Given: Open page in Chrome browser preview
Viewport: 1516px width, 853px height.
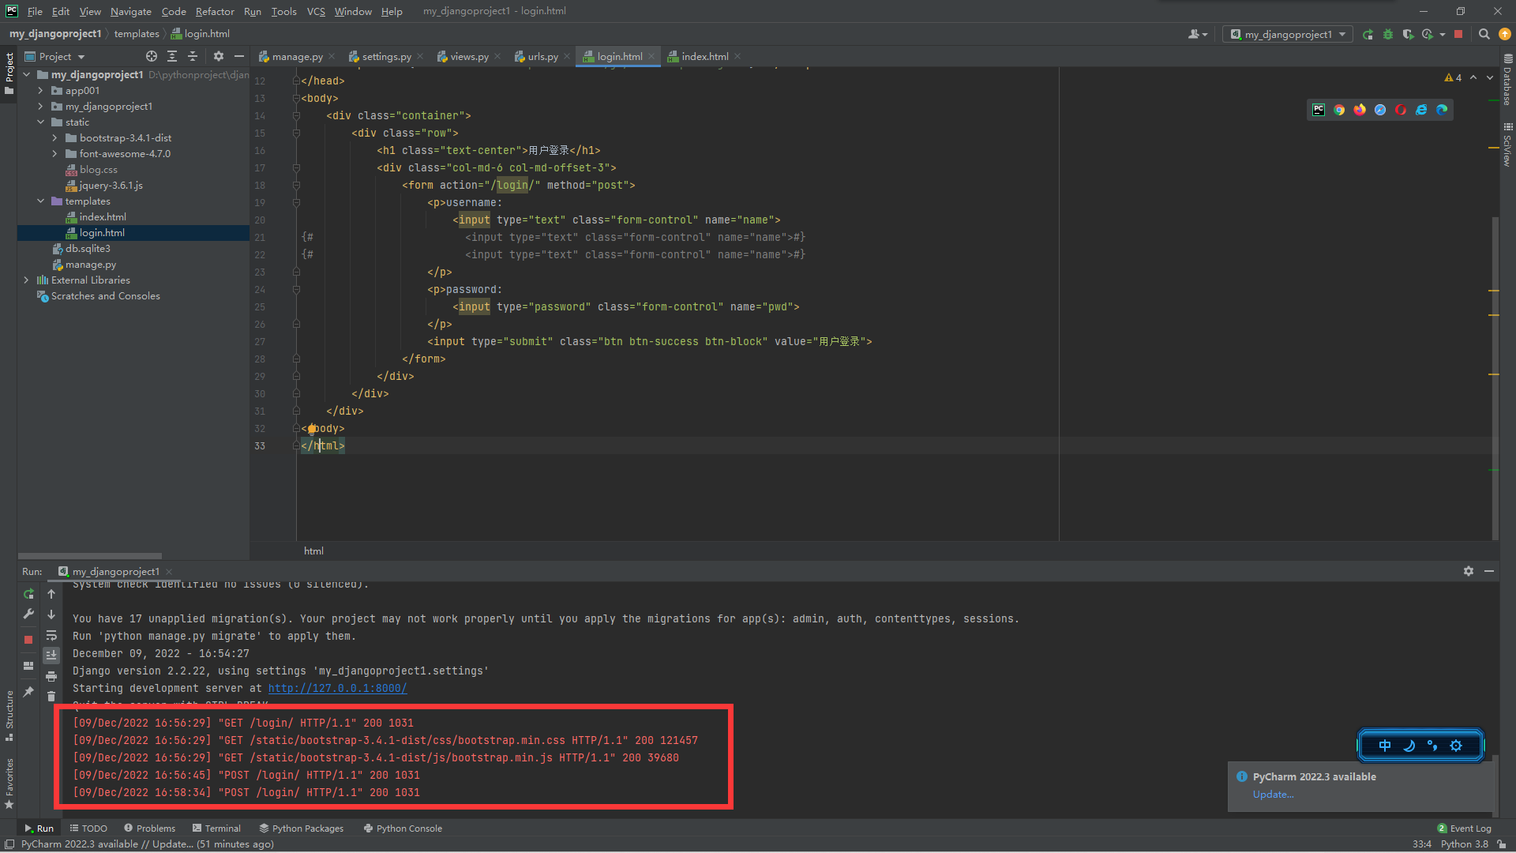Looking at the screenshot, I should click(x=1339, y=110).
